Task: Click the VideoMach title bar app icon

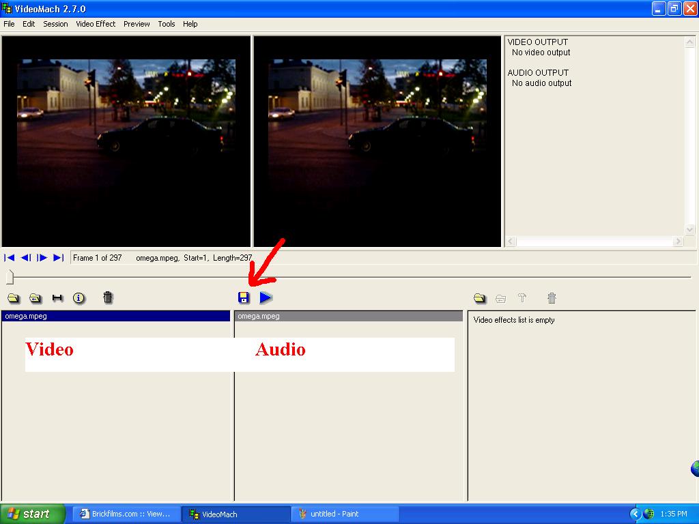Action: (x=7, y=8)
